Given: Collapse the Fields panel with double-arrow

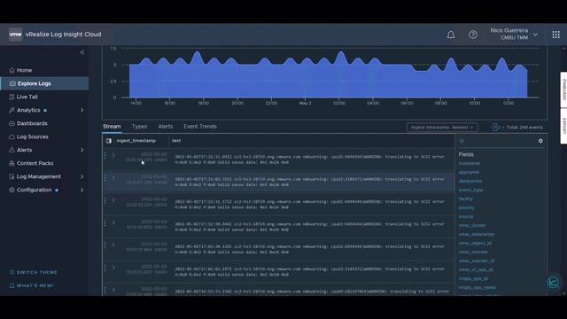Looking at the screenshot, I should tap(462, 141).
